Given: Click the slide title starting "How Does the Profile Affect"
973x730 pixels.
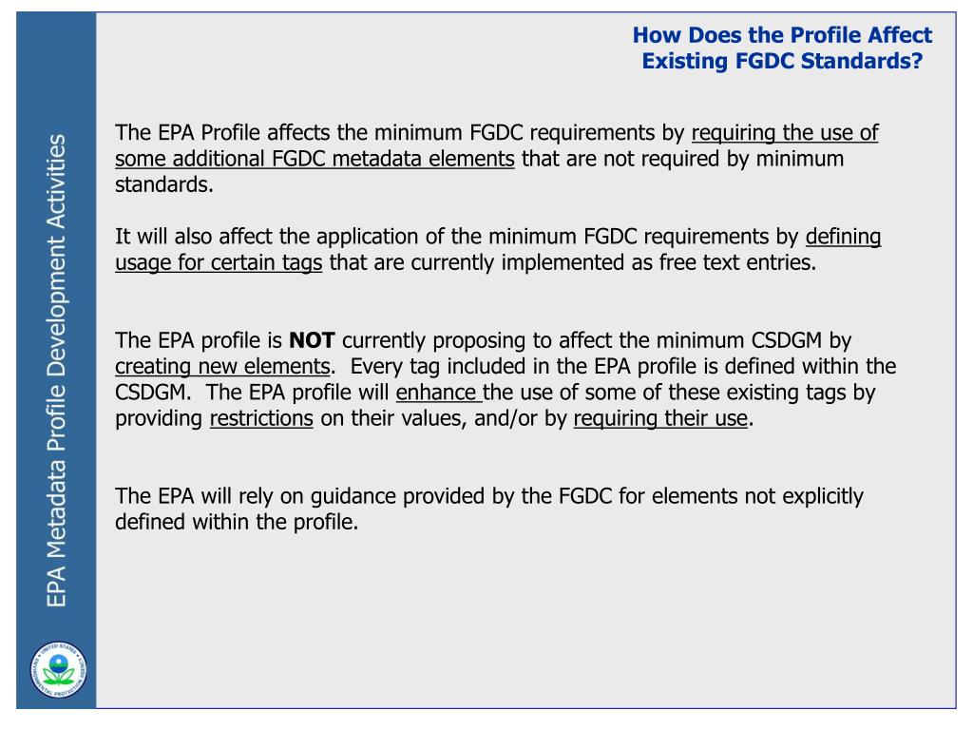Looking at the screenshot, I should coord(782,36).
